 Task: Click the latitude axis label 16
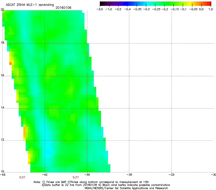coord(2,75)
